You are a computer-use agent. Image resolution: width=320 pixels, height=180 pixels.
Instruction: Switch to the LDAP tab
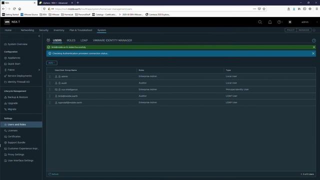pyautogui.click(x=84, y=40)
